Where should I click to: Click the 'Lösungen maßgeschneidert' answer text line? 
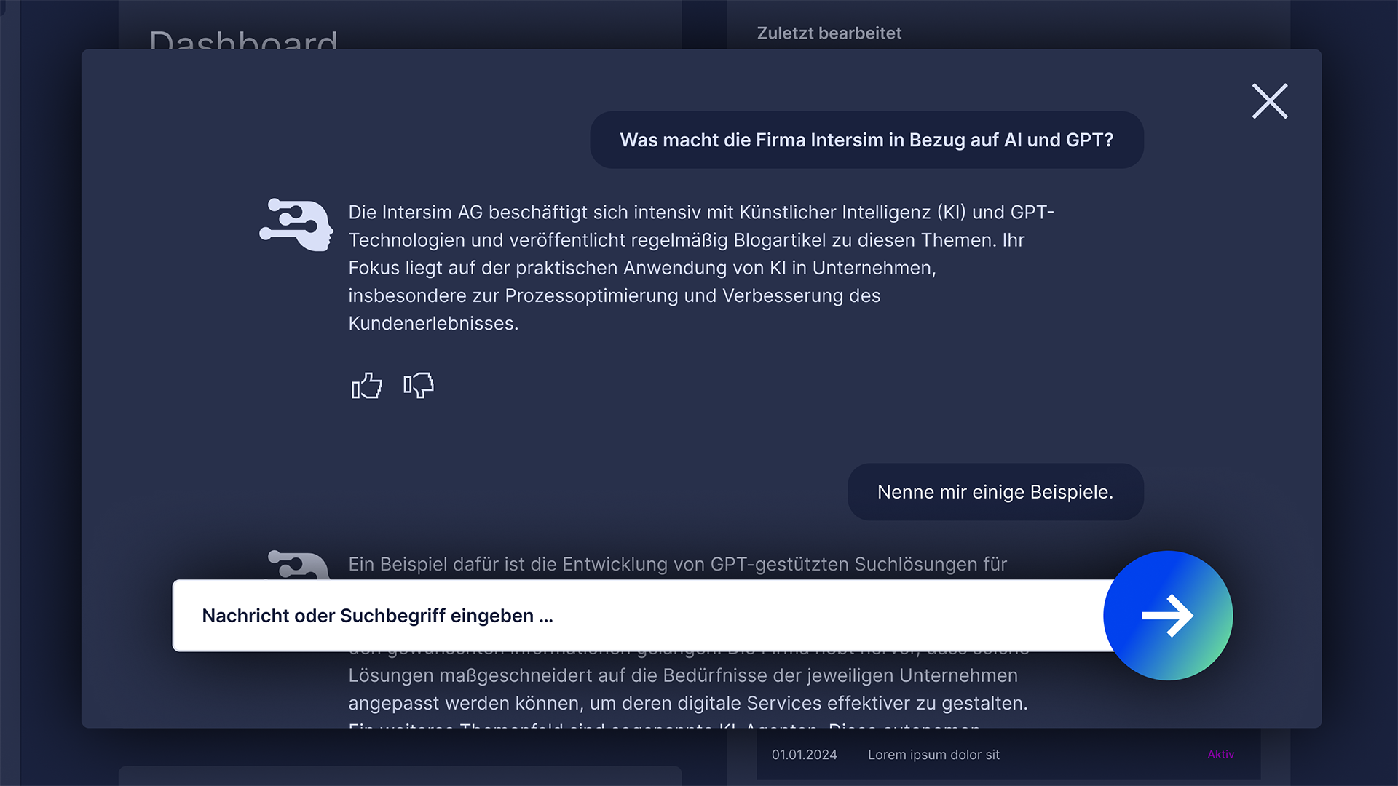click(x=682, y=676)
